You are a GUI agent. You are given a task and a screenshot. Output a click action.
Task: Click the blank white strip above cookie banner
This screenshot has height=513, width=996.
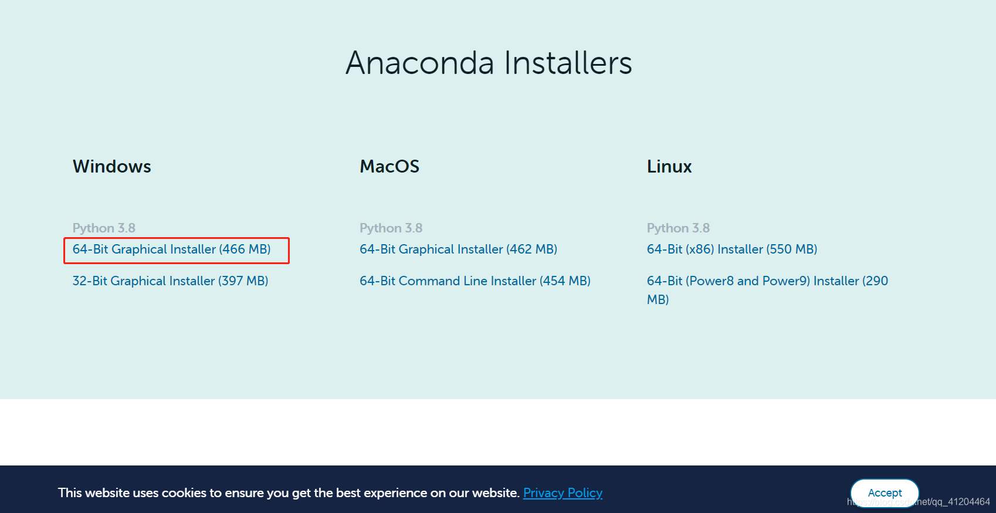click(498, 432)
